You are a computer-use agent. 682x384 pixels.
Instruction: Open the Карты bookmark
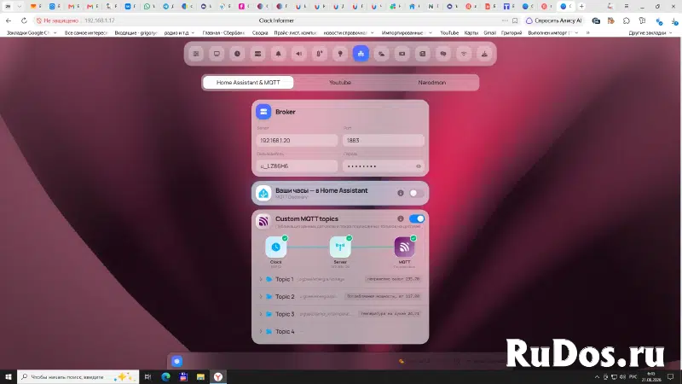point(471,32)
